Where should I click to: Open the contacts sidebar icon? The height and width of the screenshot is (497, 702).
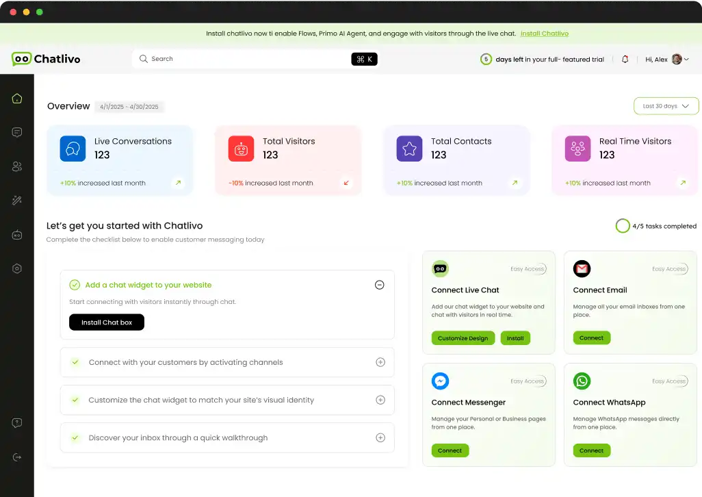(x=17, y=166)
